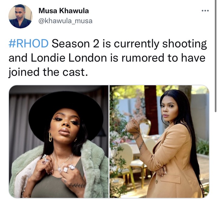Click the tweet text mentioning Londie London
The image size is (218, 199).
pyautogui.click(x=107, y=58)
